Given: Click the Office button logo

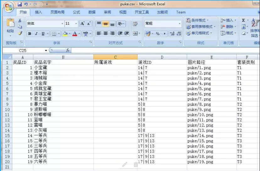Looking at the screenshot, I should tap(9, 7).
